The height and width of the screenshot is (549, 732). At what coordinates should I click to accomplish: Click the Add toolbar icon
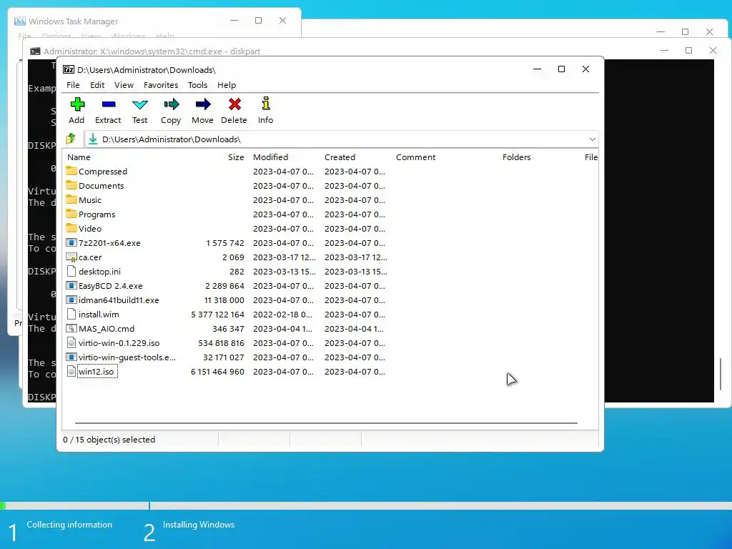[x=77, y=104]
